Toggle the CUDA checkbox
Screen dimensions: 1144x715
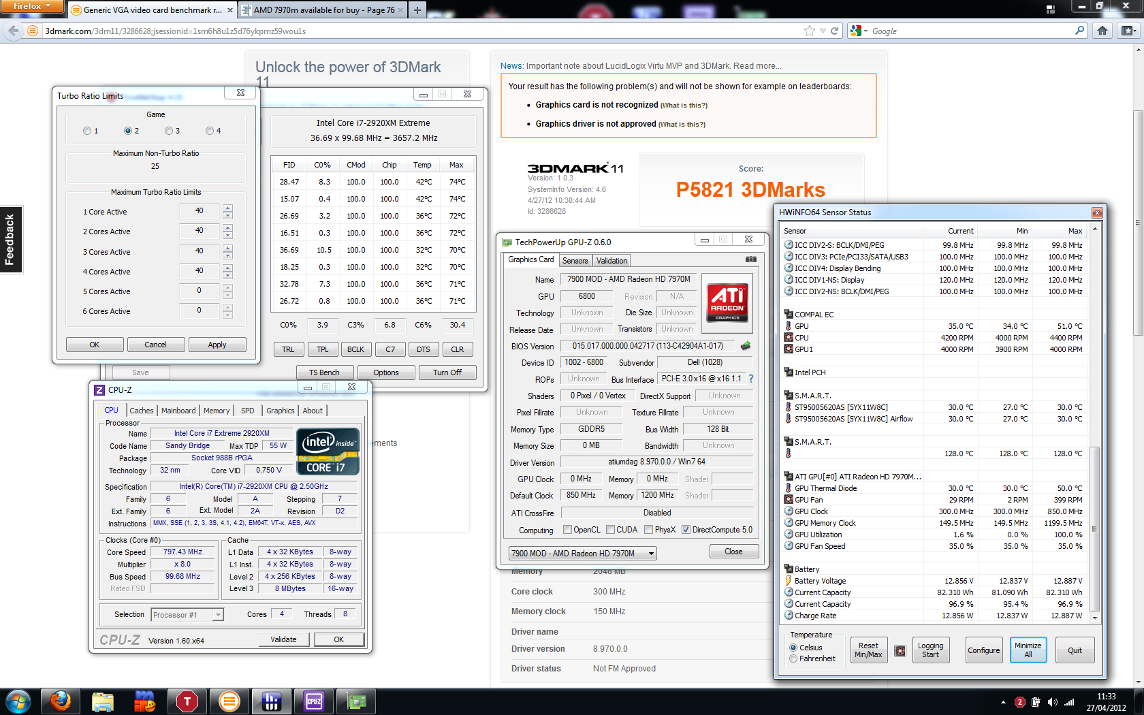click(610, 530)
